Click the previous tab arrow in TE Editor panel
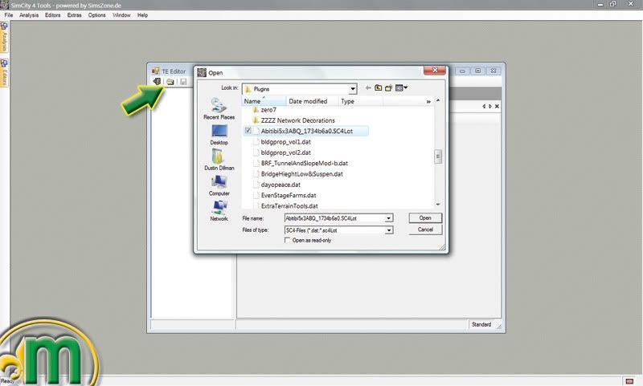 [484, 107]
